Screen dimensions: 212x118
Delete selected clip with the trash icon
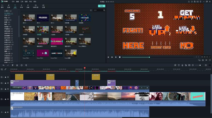[x=12, y=65]
